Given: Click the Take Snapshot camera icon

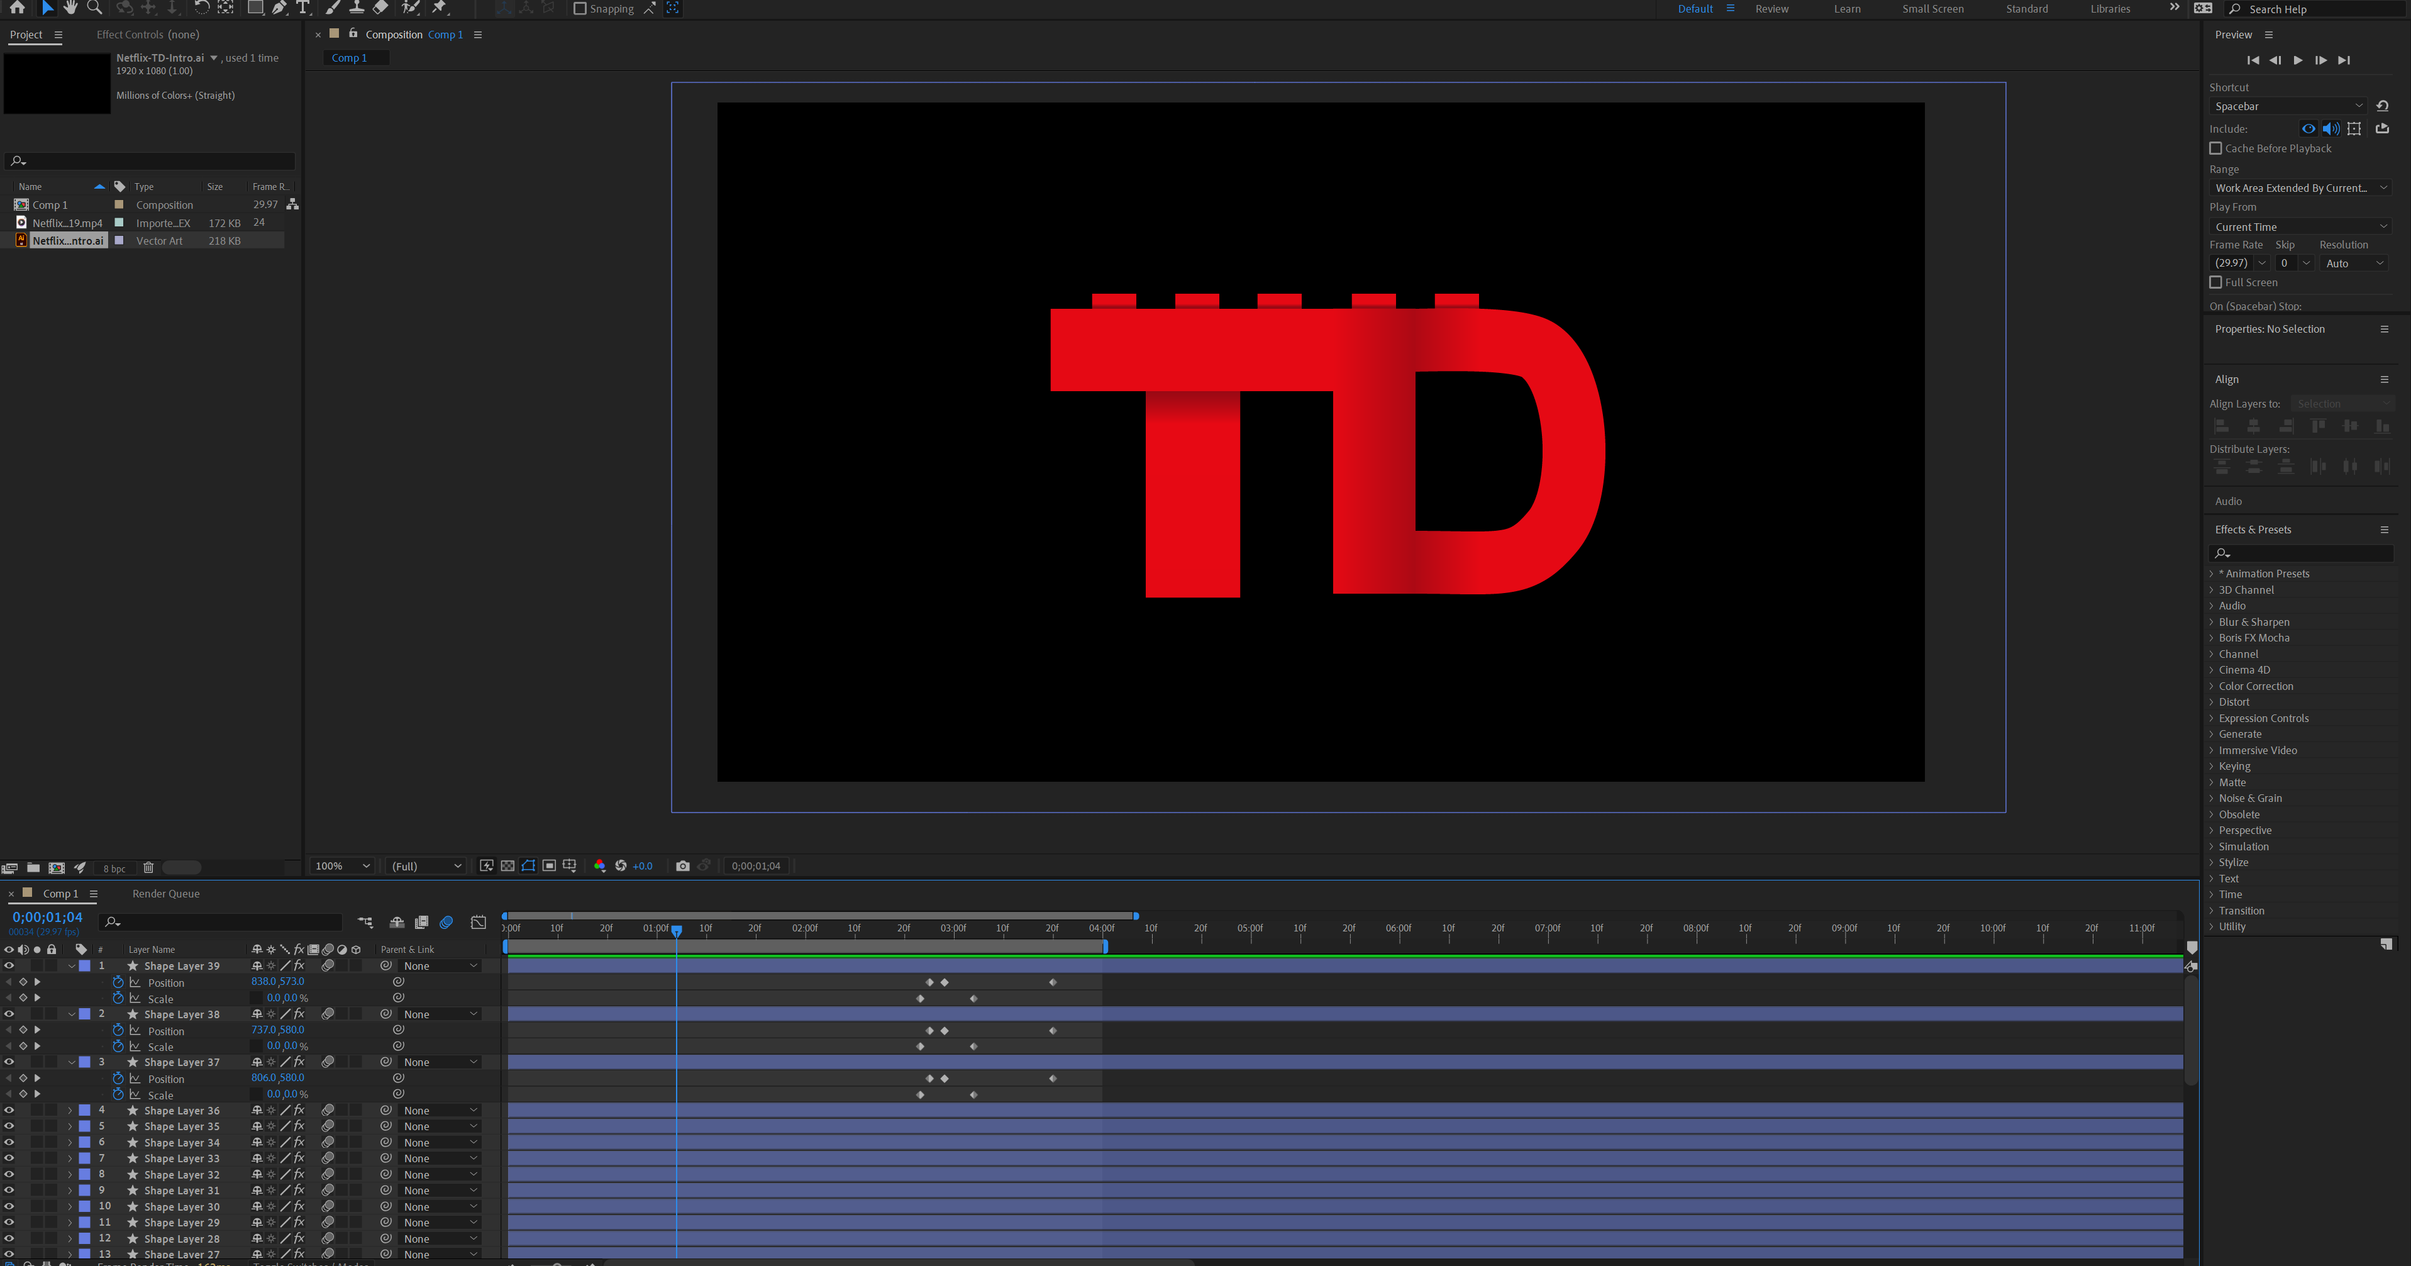Looking at the screenshot, I should click(x=682, y=865).
